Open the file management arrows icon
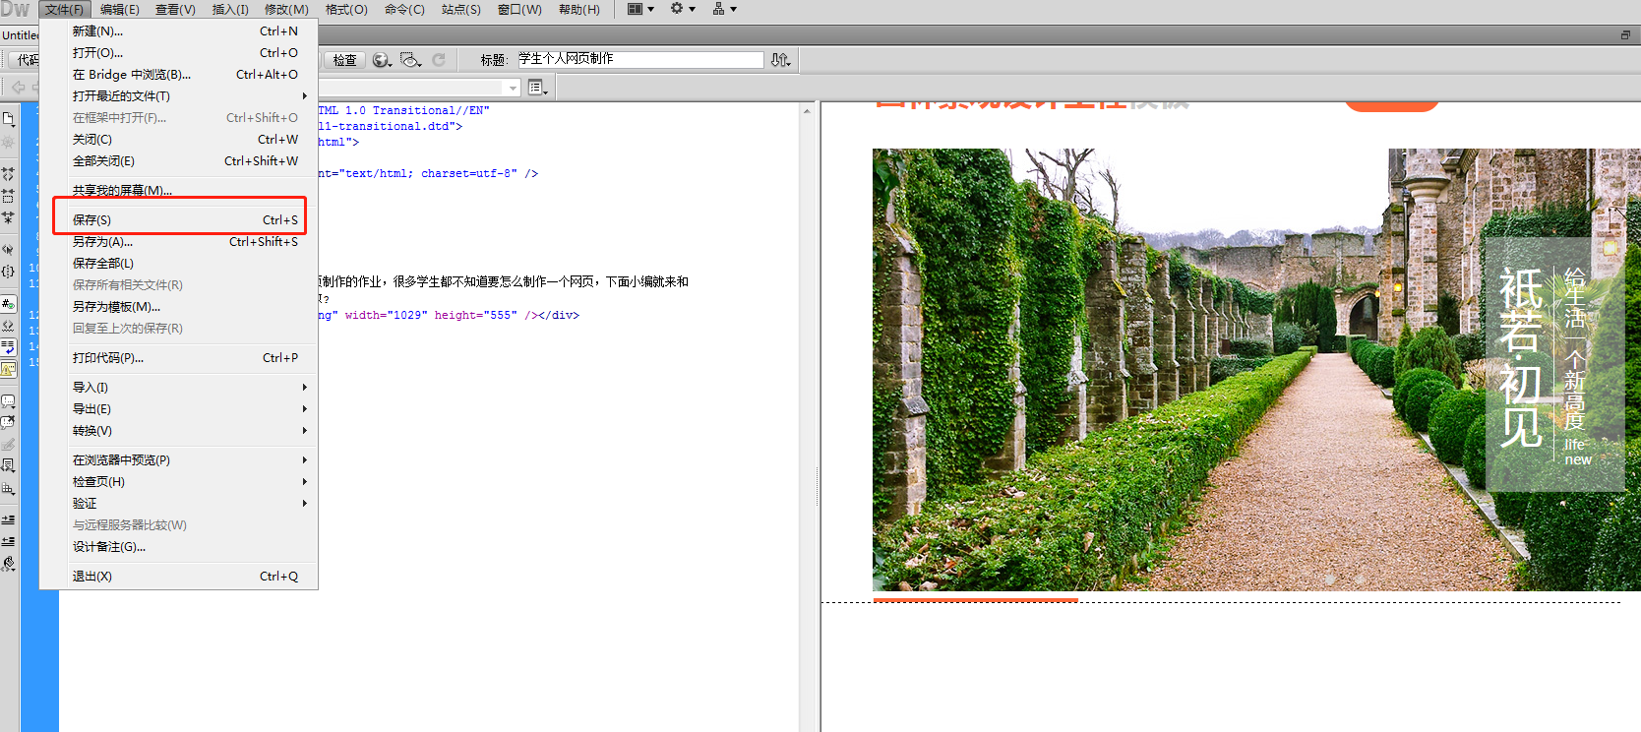 coord(780,60)
